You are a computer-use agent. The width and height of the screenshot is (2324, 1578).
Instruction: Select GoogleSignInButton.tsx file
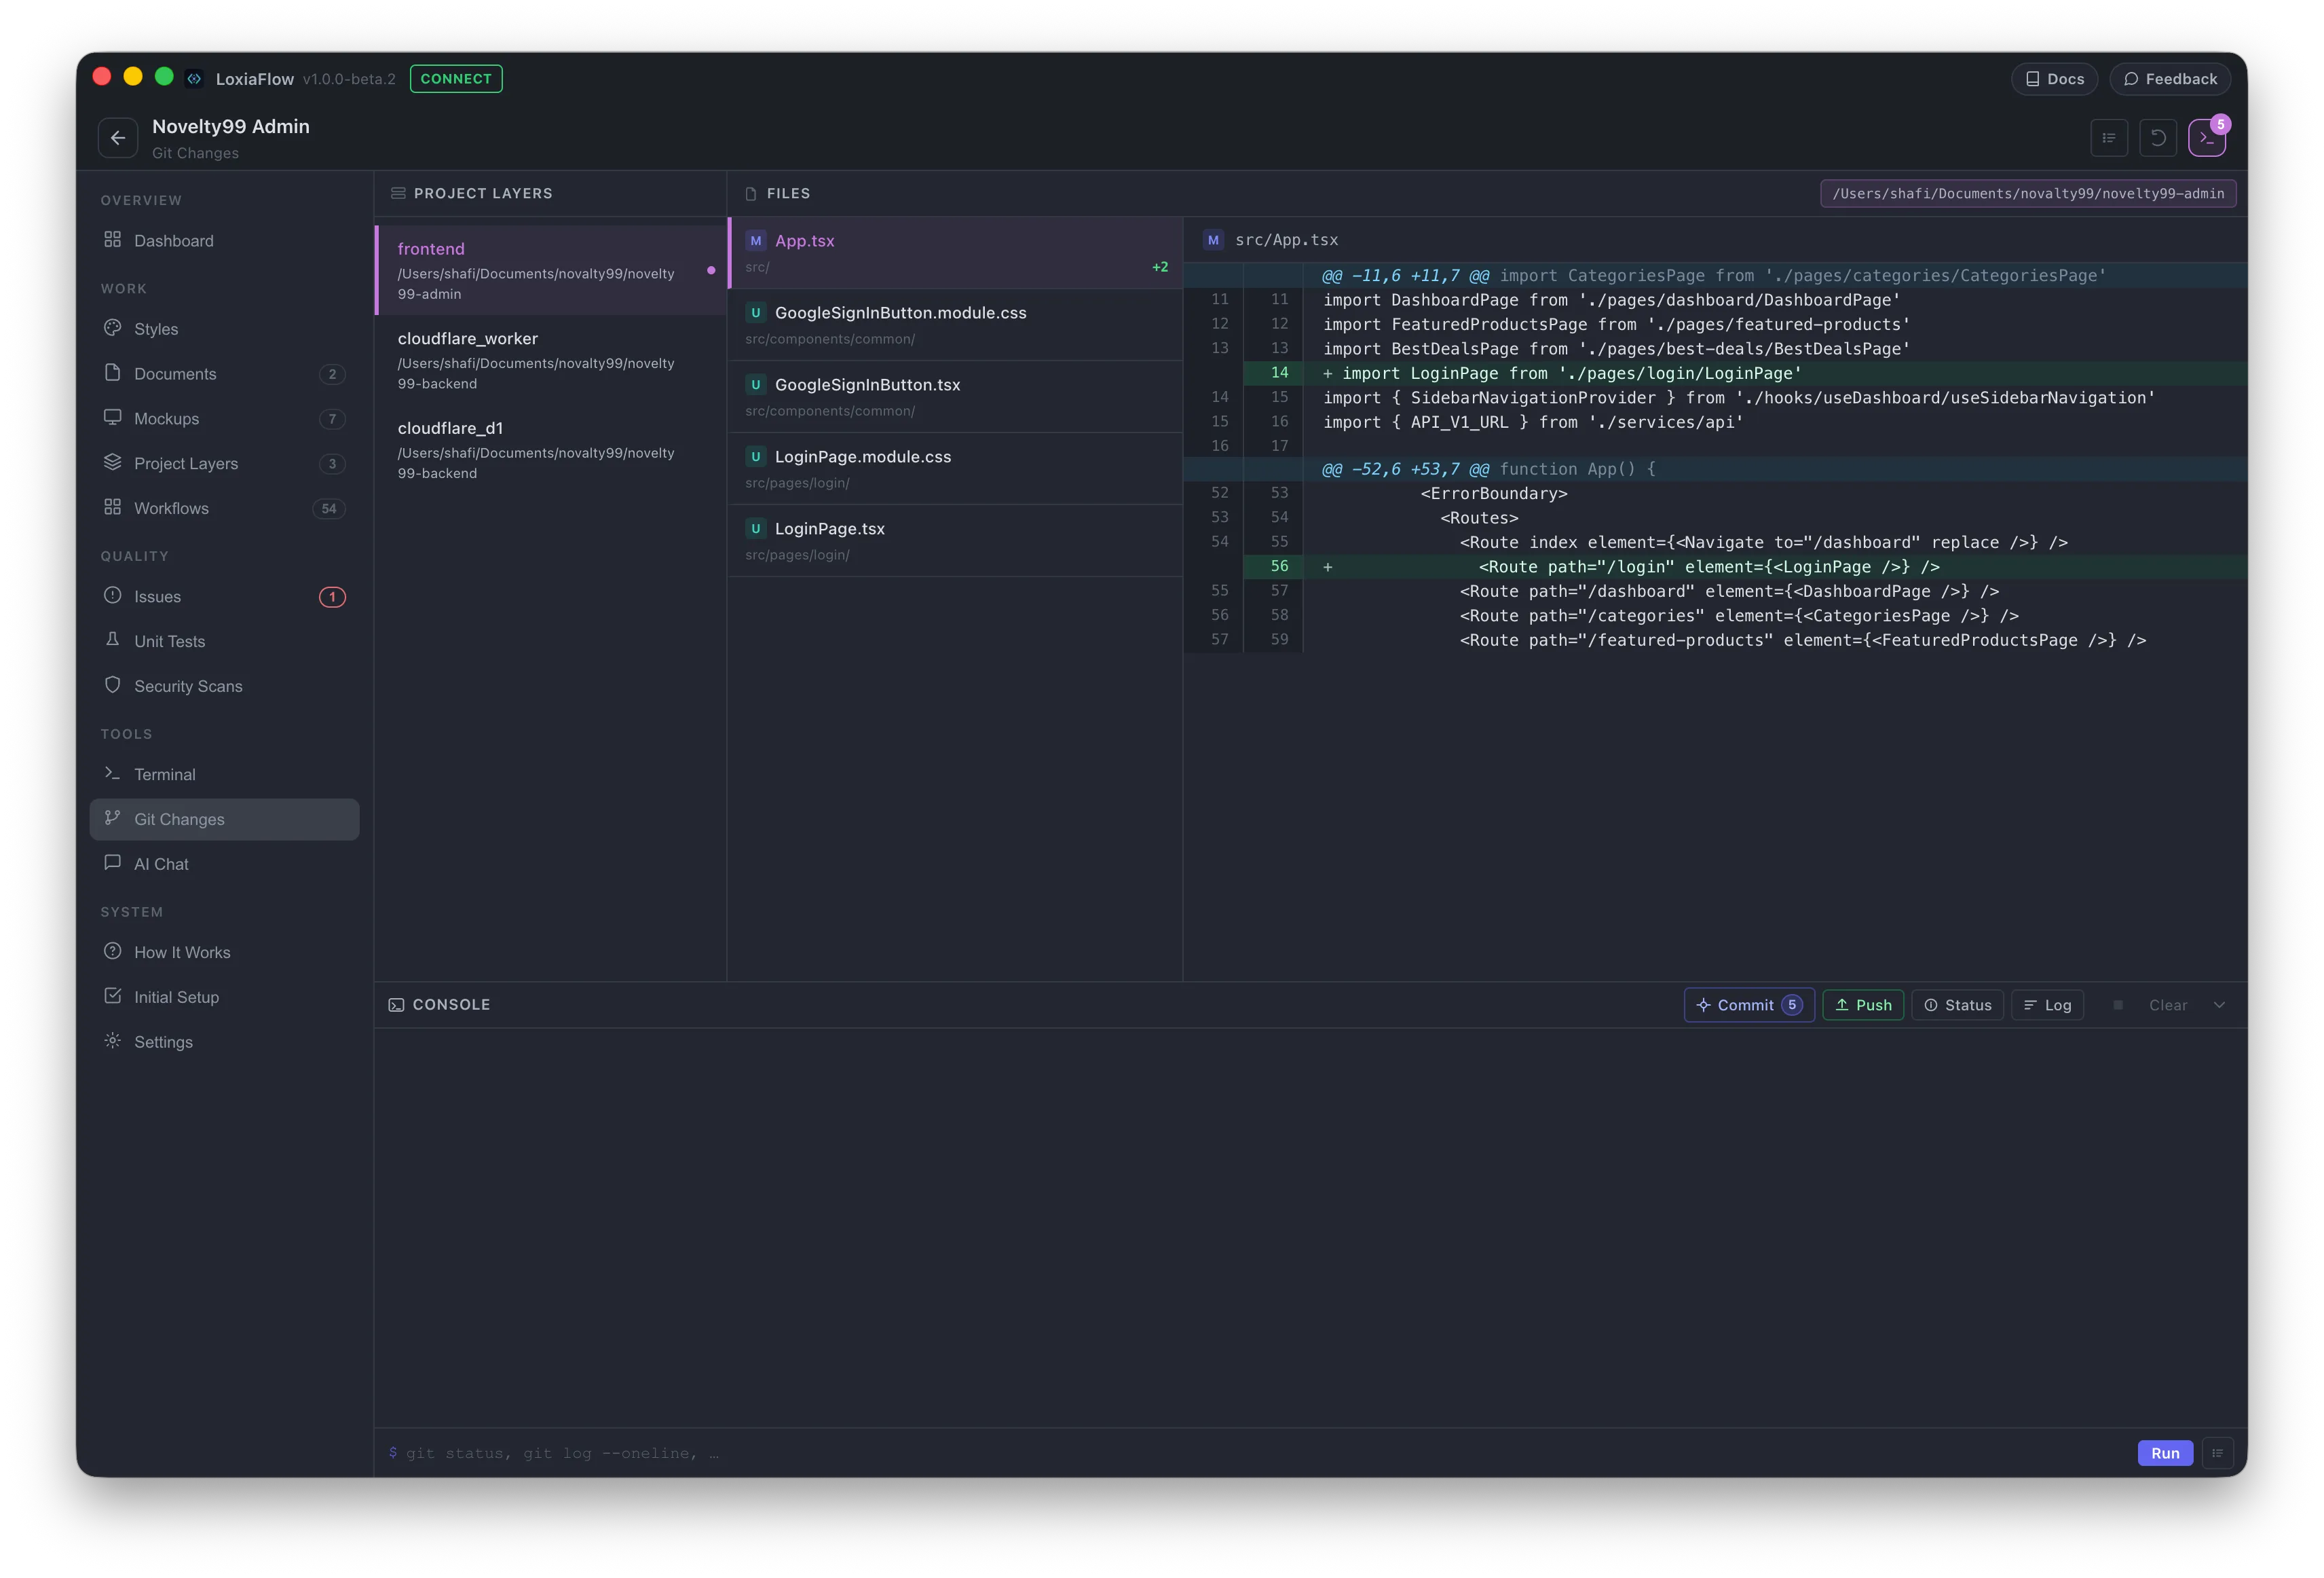(956, 397)
